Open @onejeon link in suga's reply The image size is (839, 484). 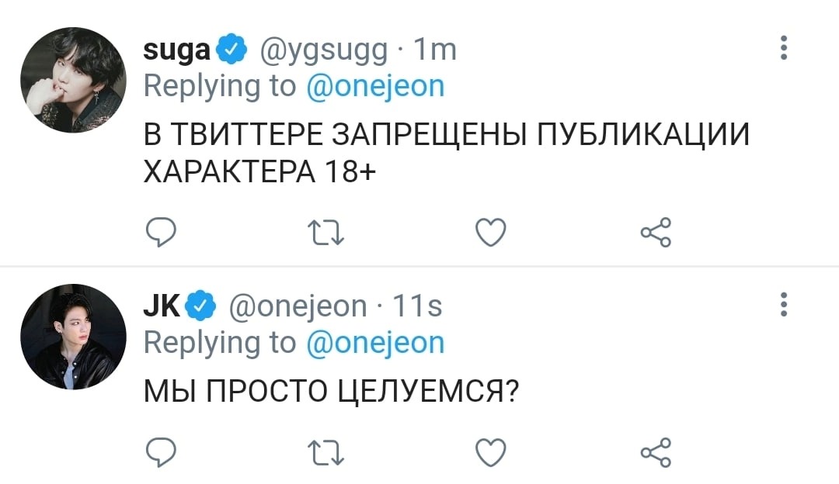coord(375,85)
